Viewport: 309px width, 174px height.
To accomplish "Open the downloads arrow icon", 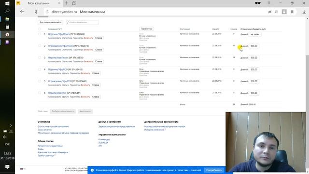I will pyautogui.click(x=304, y=12).
